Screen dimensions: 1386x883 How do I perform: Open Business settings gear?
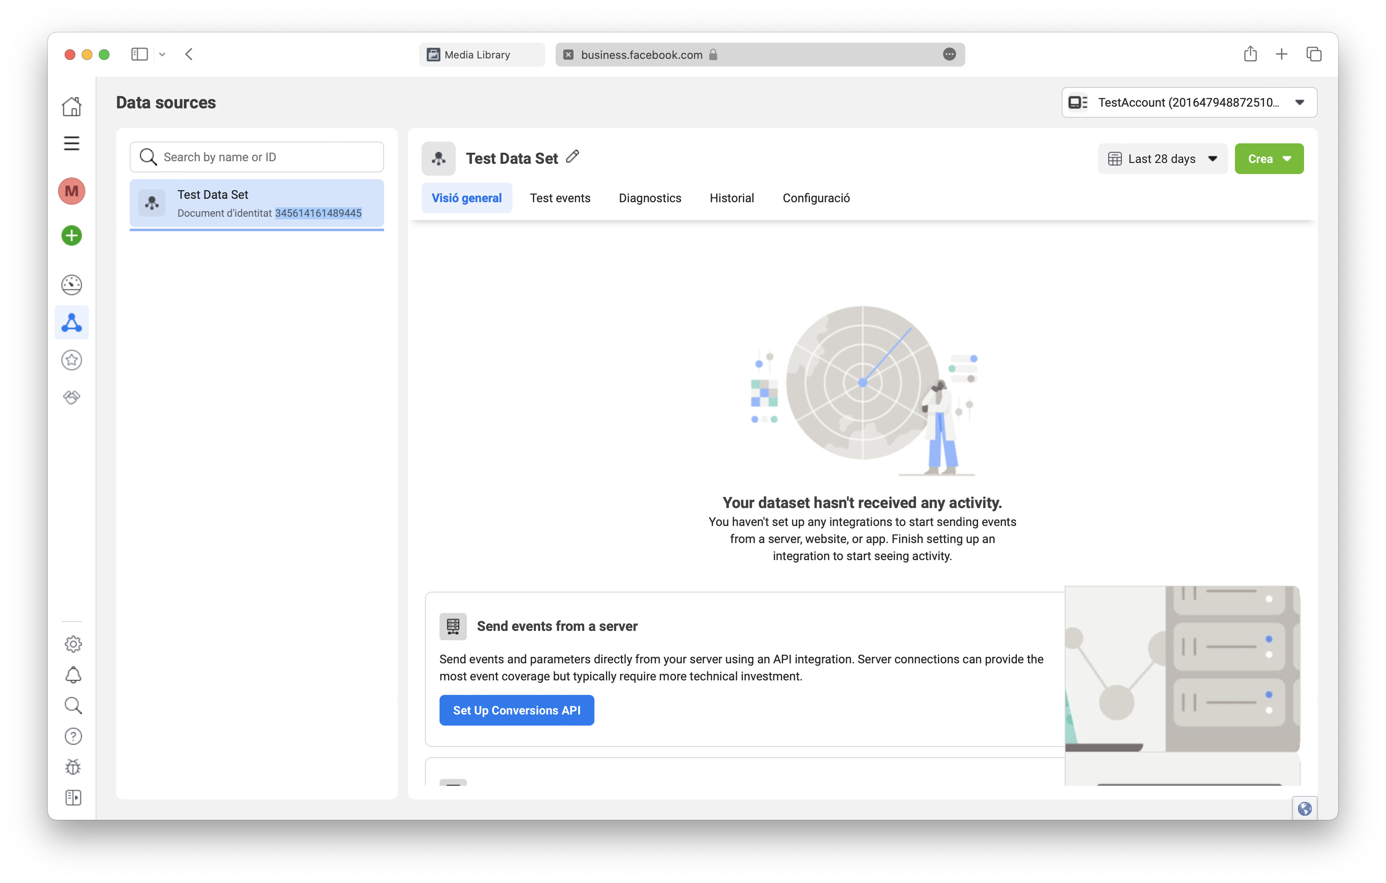(x=73, y=644)
